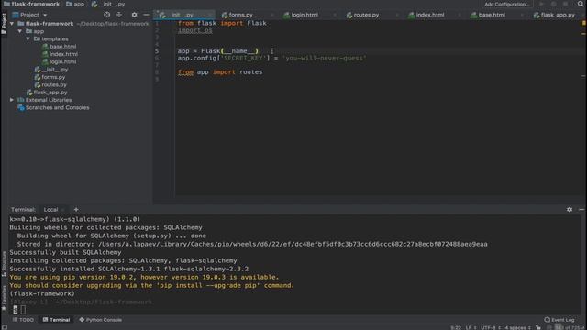Close the Local terminal session tab
This screenshot has width=587, height=330.
coord(63,210)
